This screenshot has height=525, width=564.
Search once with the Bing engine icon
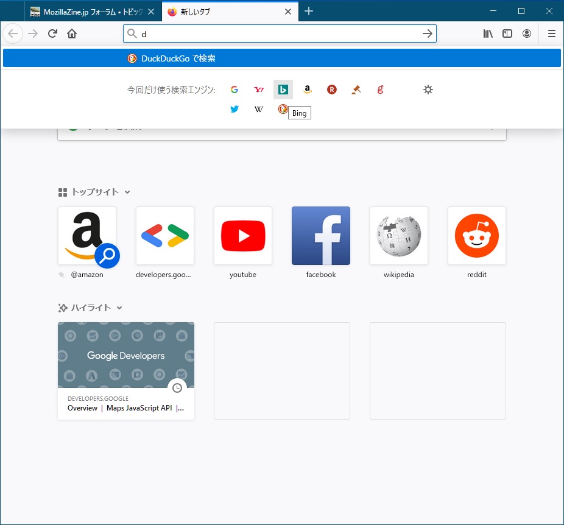283,90
